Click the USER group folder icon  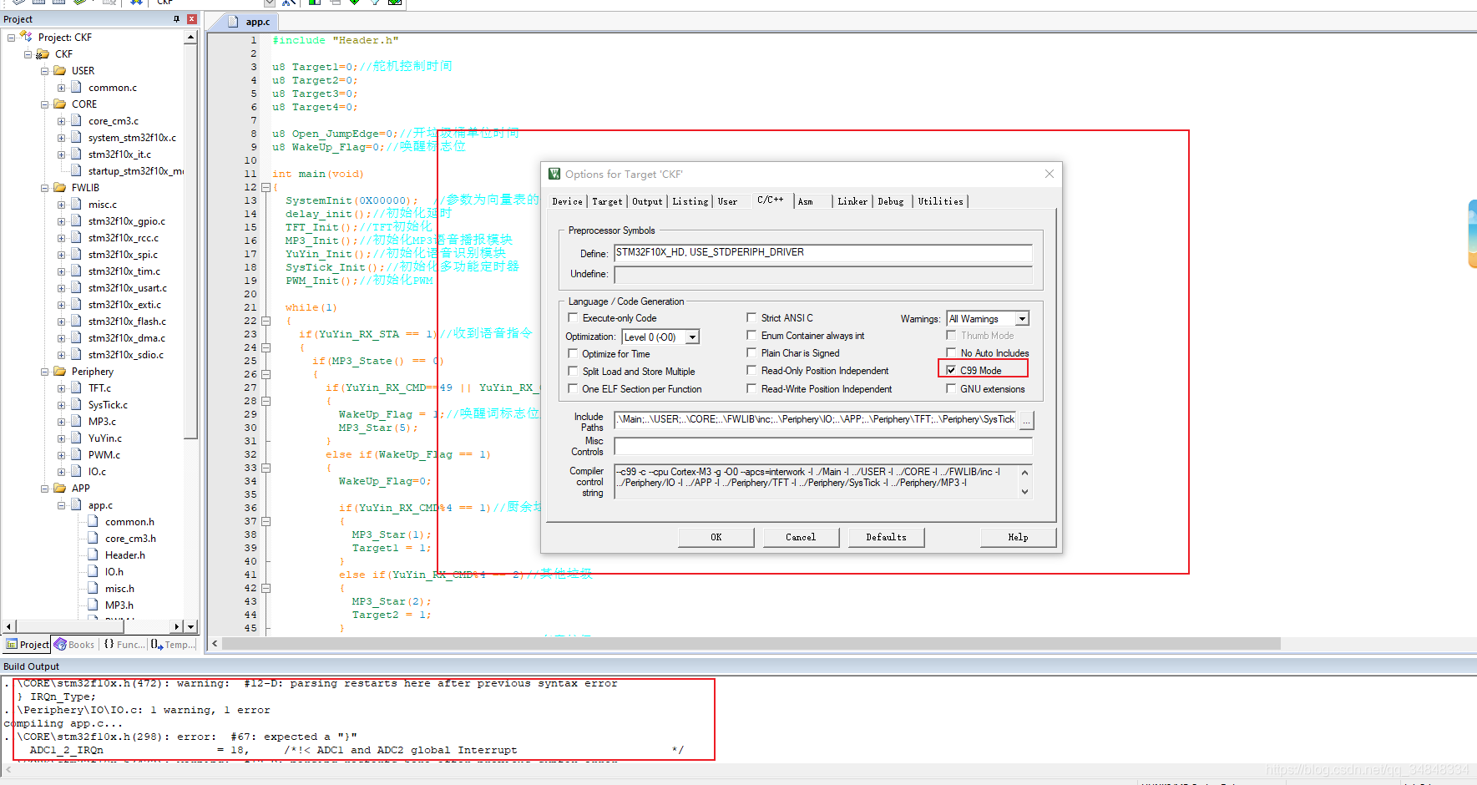coord(59,70)
